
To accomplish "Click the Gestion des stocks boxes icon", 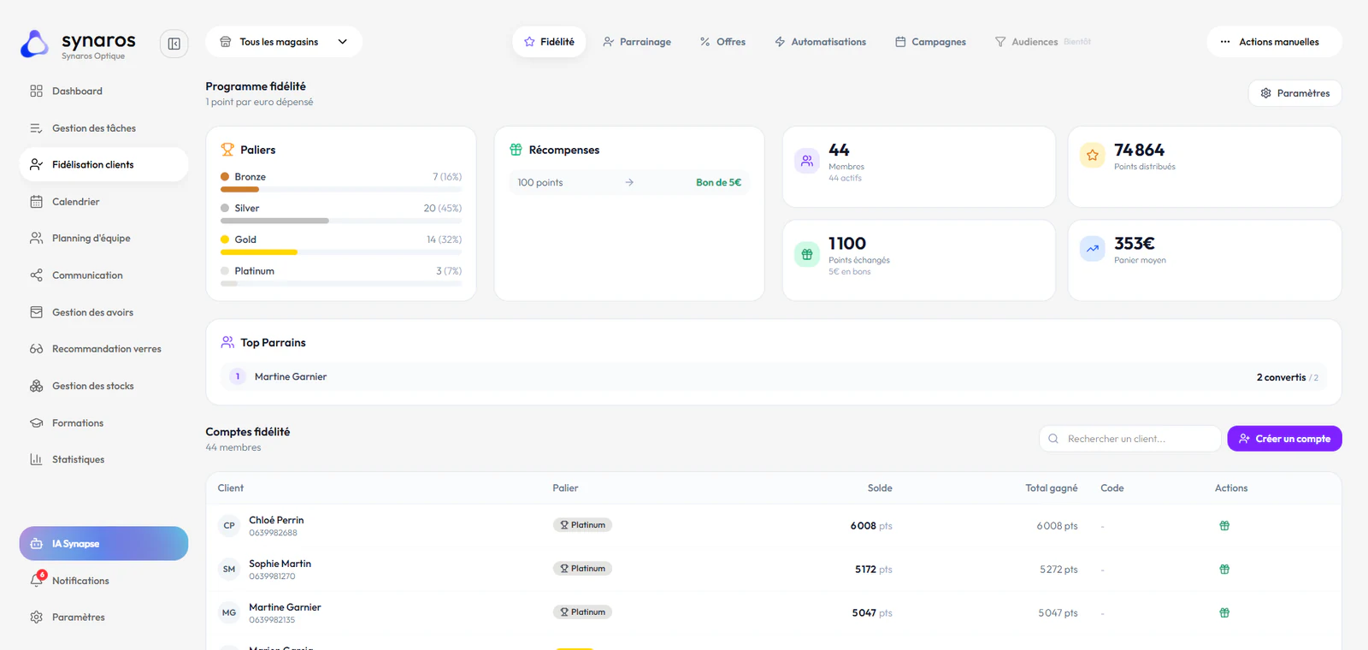I will pos(36,386).
